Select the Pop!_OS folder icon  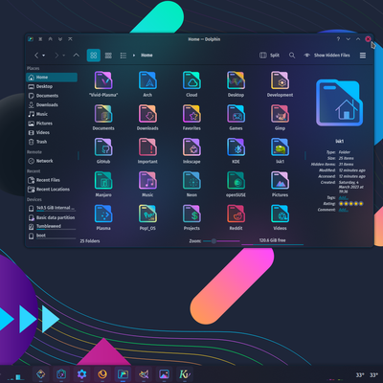coord(147,214)
